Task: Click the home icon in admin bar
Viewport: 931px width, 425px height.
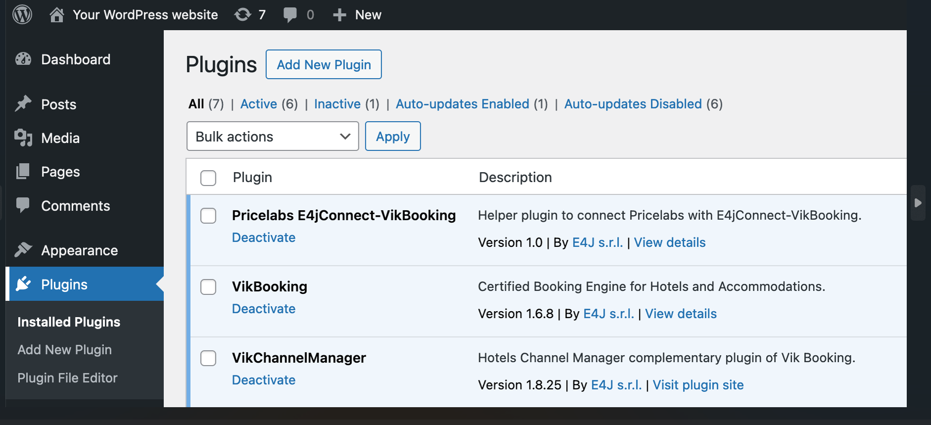Action: tap(57, 15)
